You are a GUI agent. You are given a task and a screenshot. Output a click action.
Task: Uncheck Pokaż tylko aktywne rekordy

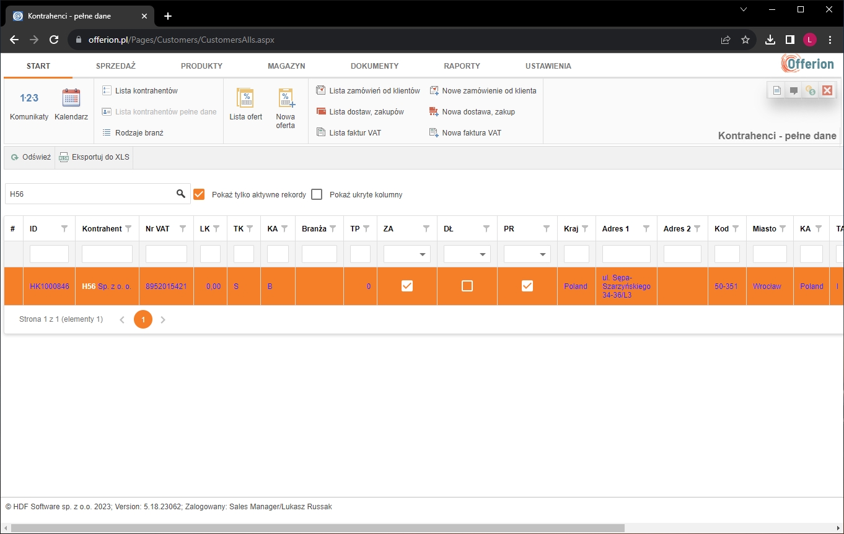(199, 194)
